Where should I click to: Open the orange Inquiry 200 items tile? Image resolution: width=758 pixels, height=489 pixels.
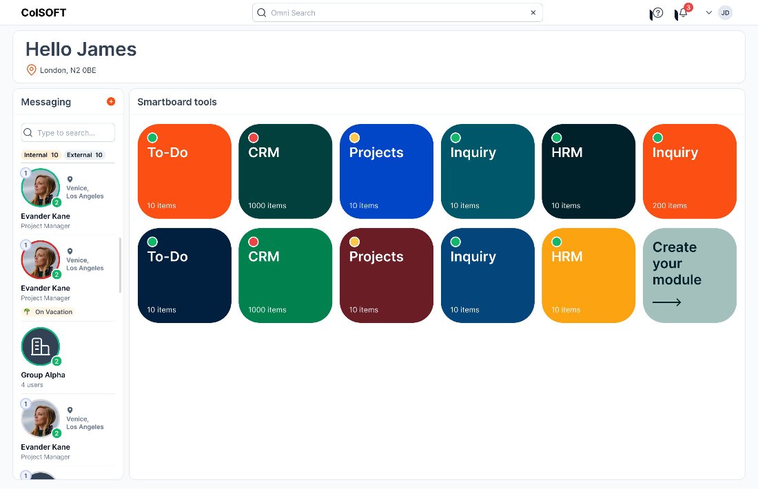coord(690,171)
